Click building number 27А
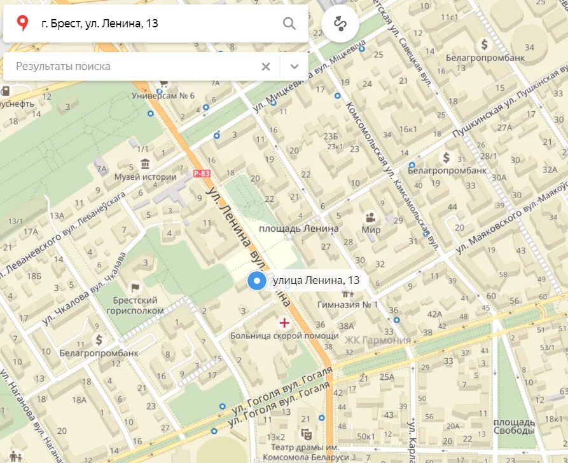This screenshot has height=463, width=568. (504, 127)
